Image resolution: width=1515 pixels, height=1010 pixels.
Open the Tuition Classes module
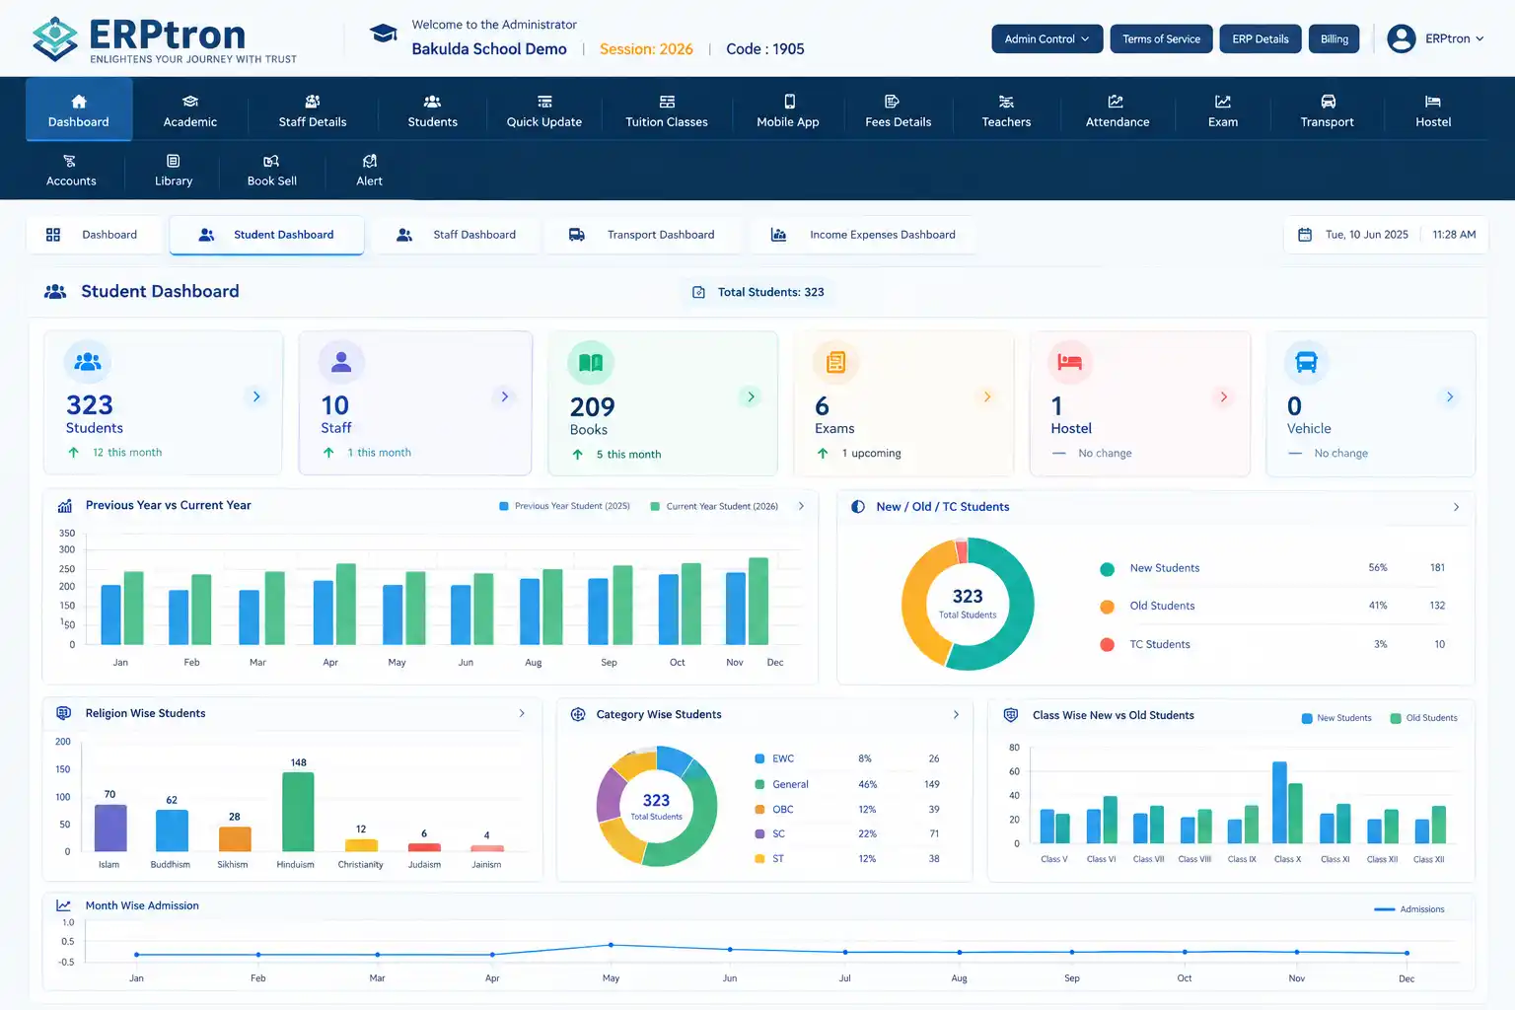coord(667,110)
